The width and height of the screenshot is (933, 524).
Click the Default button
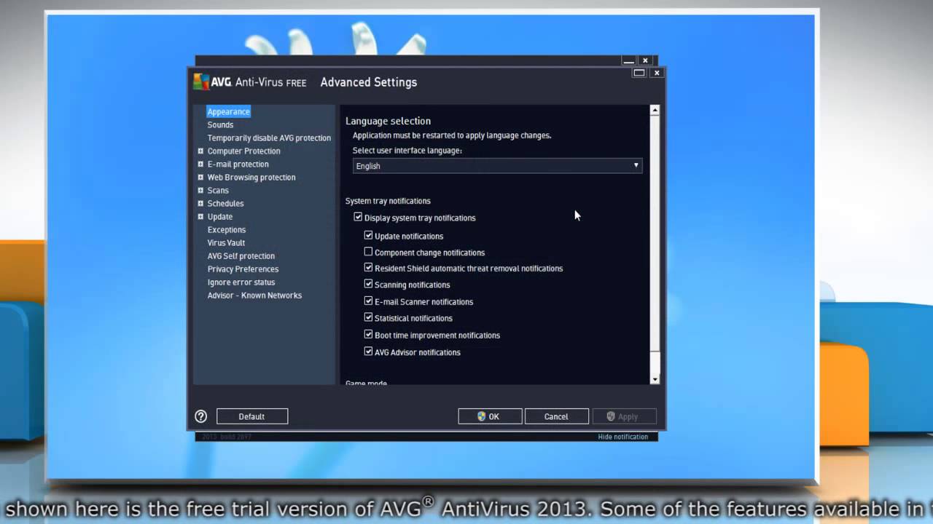point(252,416)
